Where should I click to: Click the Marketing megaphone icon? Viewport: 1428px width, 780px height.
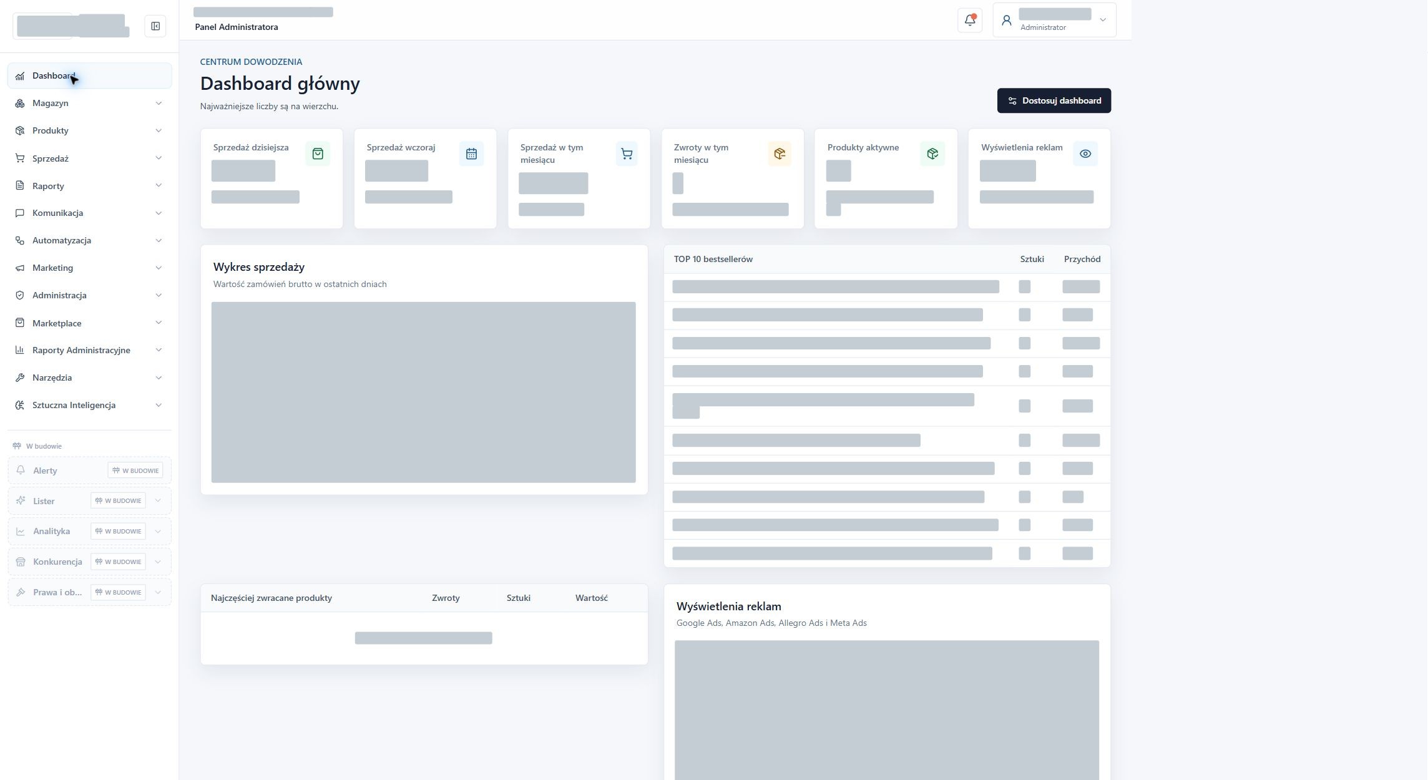coord(20,268)
